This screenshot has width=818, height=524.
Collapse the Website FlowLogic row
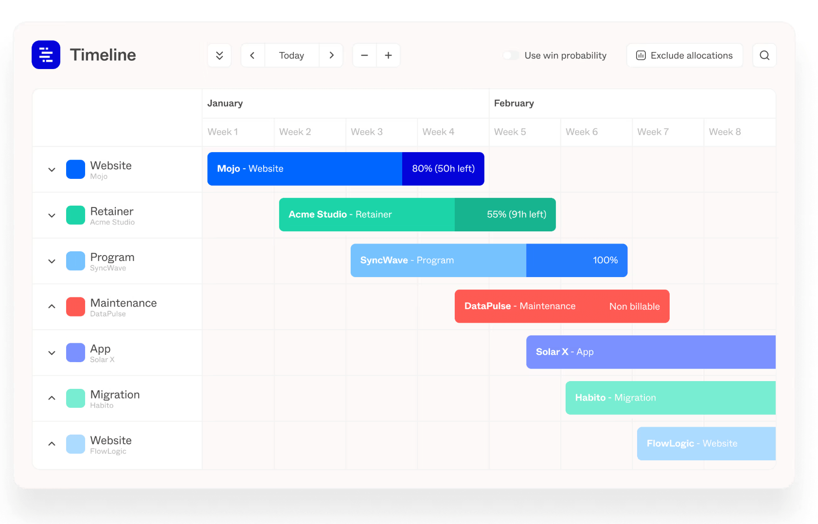tap(52, 444)
